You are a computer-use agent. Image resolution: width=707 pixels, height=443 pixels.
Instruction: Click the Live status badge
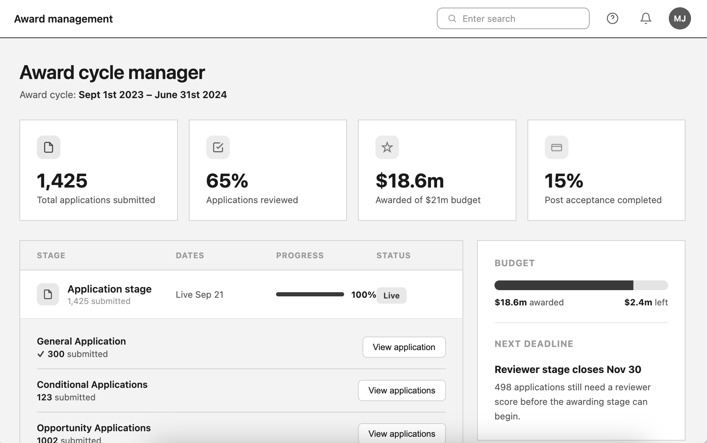[391, 295]
